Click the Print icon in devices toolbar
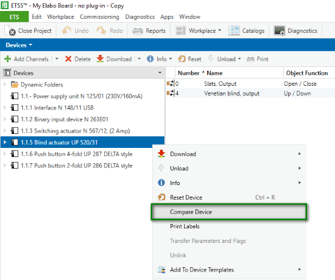335x280 pixels. [x=250, y=59]
